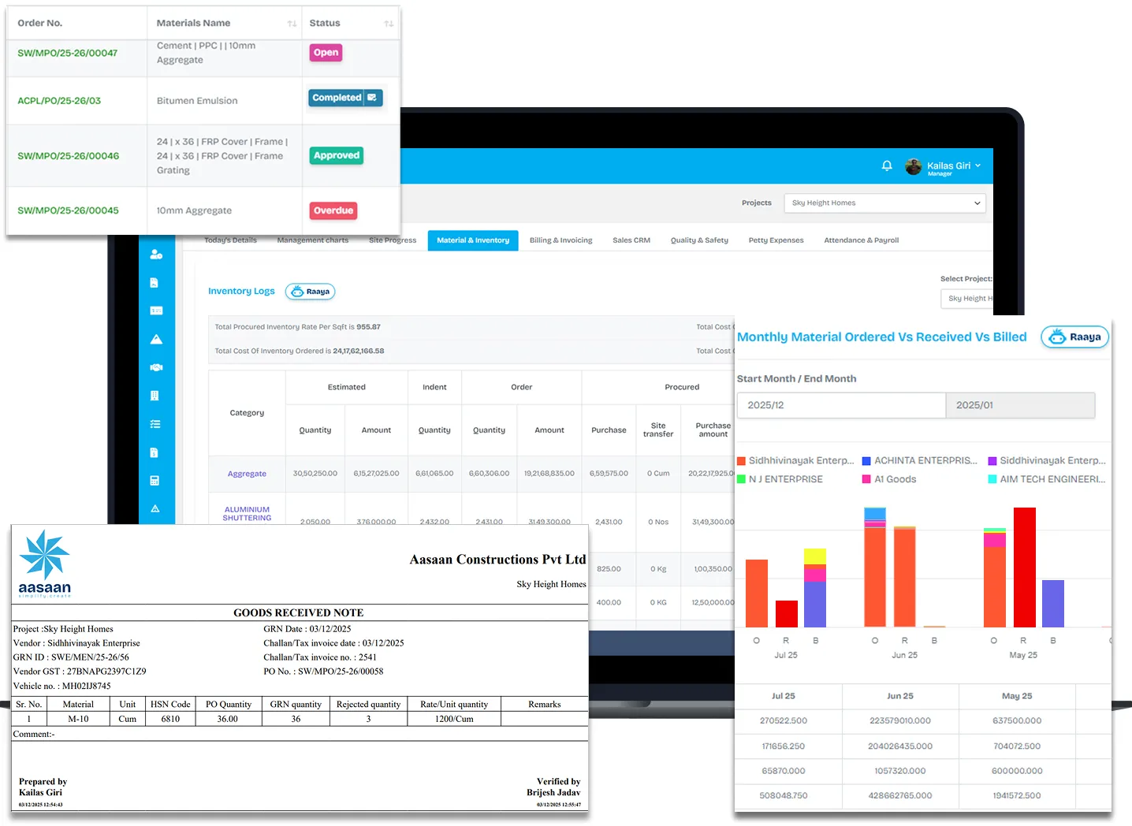
Task: Click the user clock icon in sidebar
Action: tap(156, 254)
